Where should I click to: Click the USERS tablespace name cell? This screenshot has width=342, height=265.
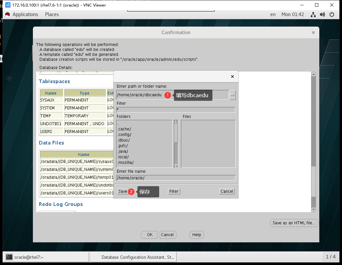[52, 132]
